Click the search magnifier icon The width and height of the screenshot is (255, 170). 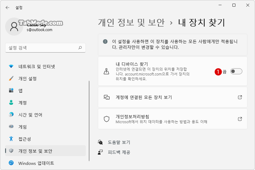click(80, 48)
